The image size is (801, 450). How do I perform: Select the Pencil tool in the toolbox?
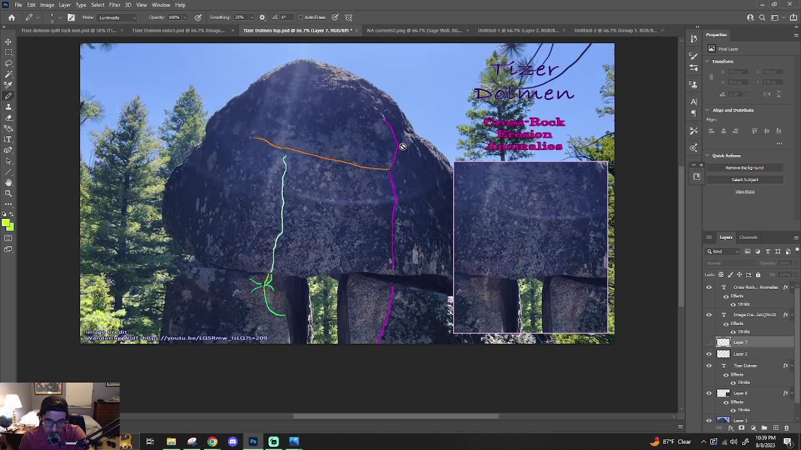click(x=9, y=96)
